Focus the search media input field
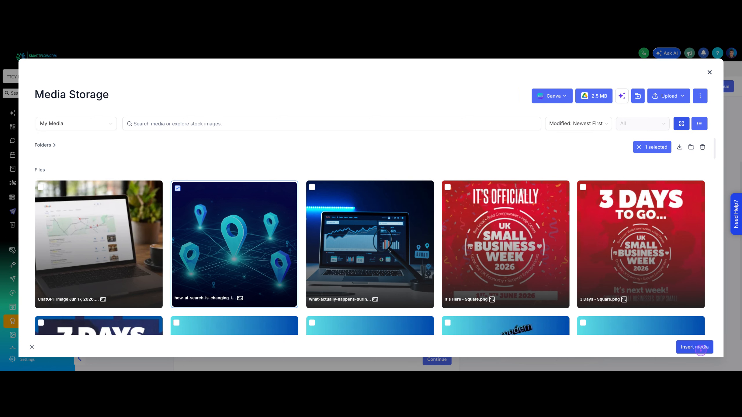 332,124
